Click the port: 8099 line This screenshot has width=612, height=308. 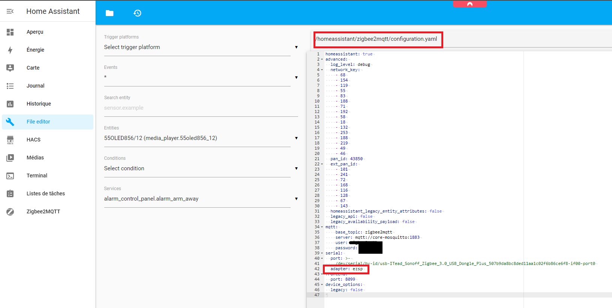343,280
